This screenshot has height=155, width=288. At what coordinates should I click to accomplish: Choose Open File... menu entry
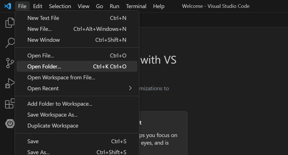[77, 55]
